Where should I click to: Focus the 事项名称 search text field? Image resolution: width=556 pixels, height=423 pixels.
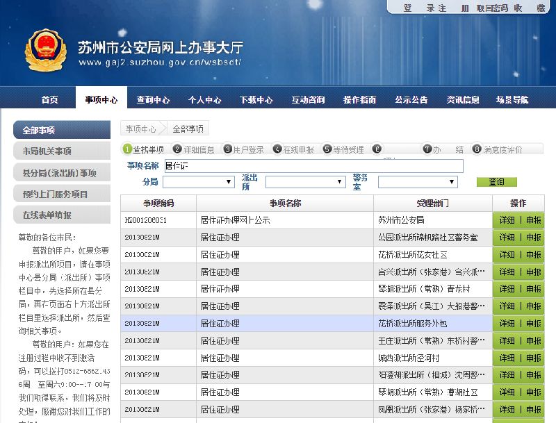point(313,166)
